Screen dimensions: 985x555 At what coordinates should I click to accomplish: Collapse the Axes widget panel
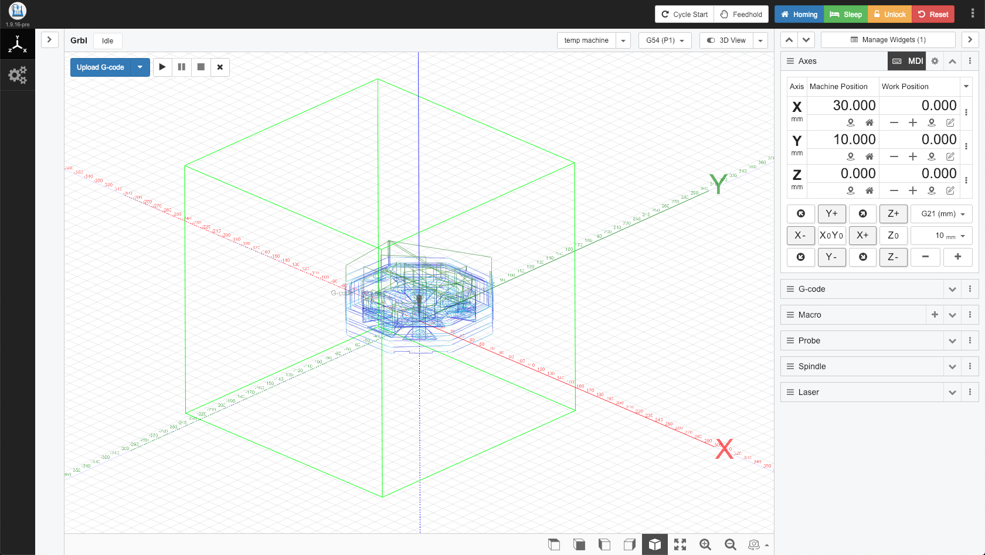click(952, 61)
